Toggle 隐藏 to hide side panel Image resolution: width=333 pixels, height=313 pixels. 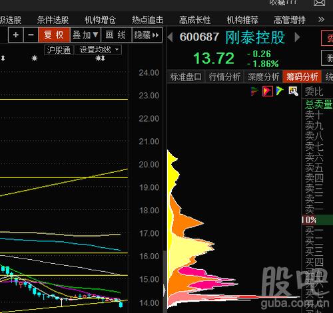tap(147, 35)
